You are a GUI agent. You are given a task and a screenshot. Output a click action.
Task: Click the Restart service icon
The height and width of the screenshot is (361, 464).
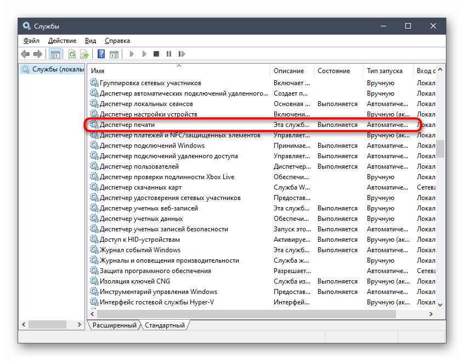pos(182,54)
